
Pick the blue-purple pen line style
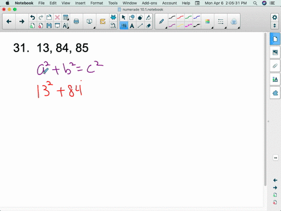[197, 18]
